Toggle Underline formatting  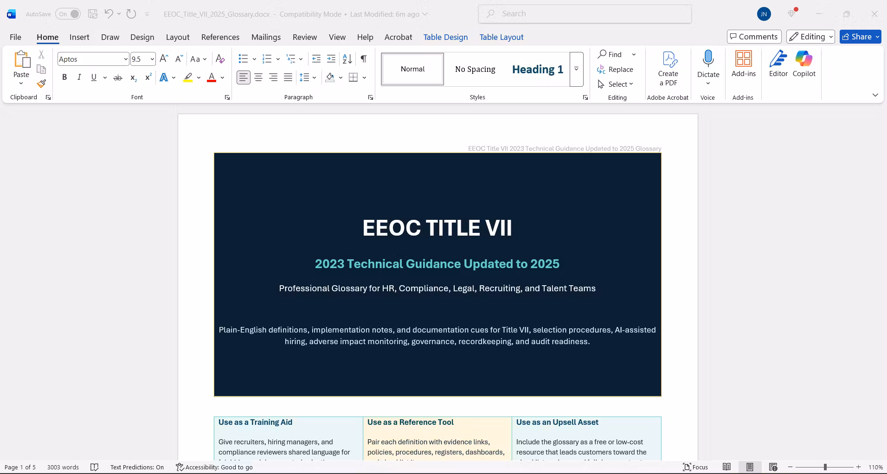(x=94, y=77)
